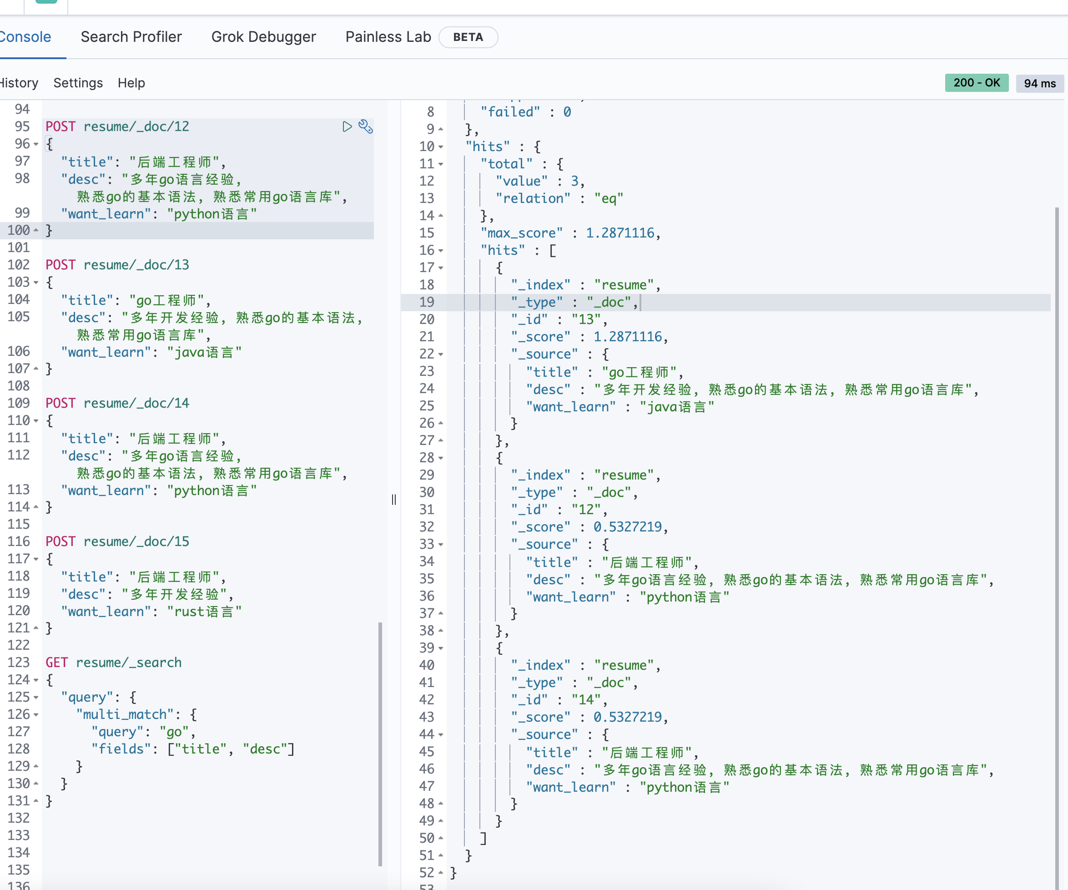The height and width of the screenshot is (890, 1068).
Task: Place cursor on POST resume/_doc/15 line
Action: (x=117, y=542)
